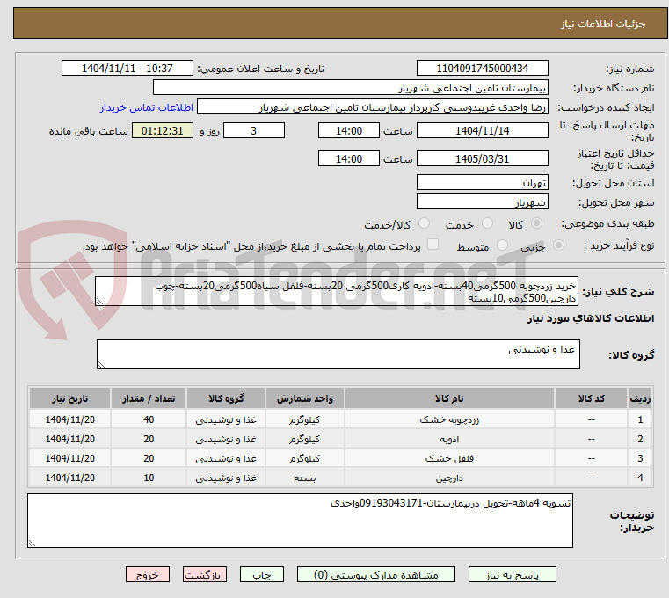Click the ردیف column header

click(x=640, y=398)
